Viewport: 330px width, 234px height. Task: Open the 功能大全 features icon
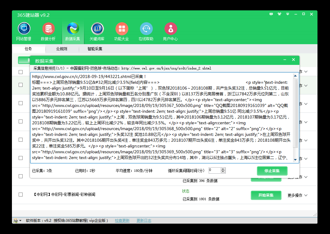[122, 31]
